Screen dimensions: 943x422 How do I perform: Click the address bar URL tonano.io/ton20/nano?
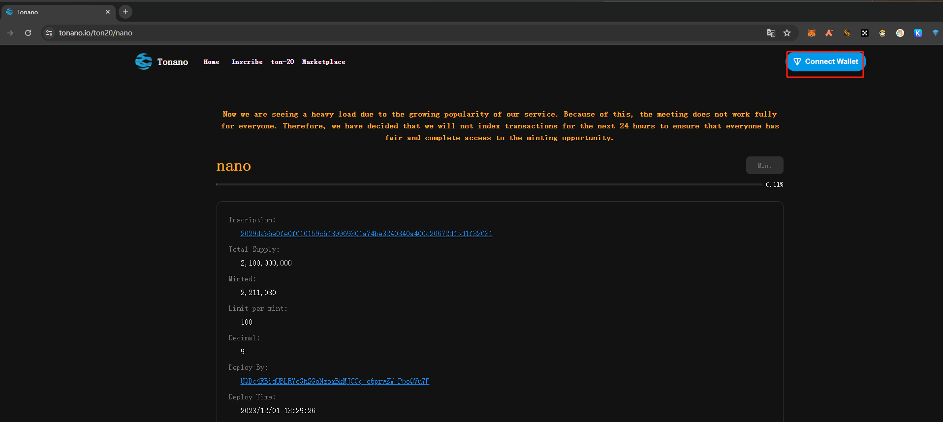pos(95,33)
